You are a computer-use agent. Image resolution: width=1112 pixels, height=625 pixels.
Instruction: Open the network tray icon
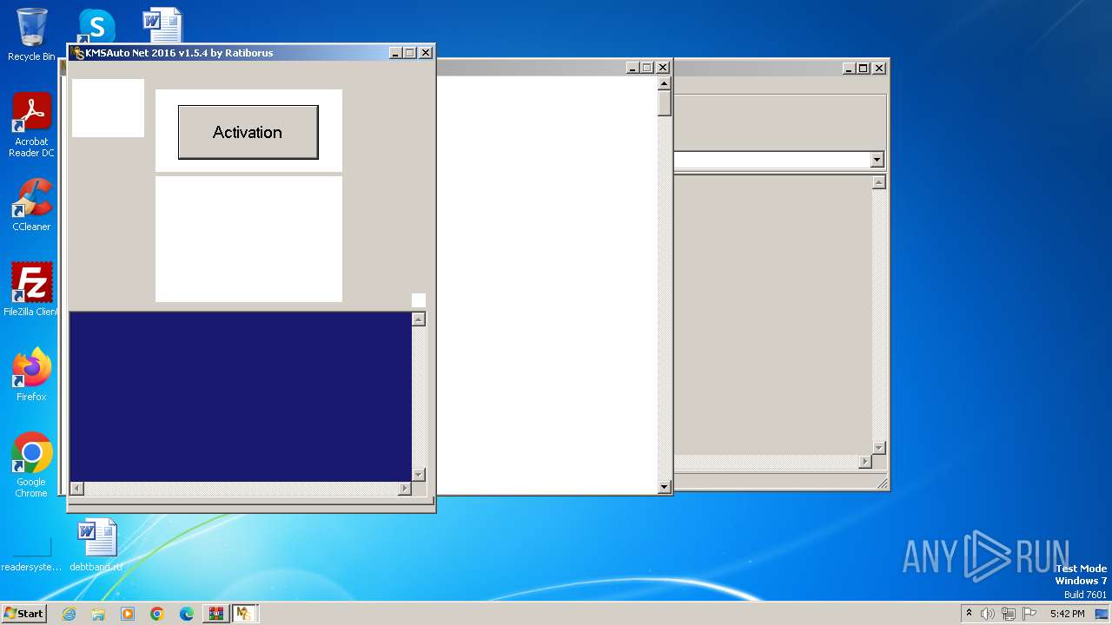(1009, 614)
